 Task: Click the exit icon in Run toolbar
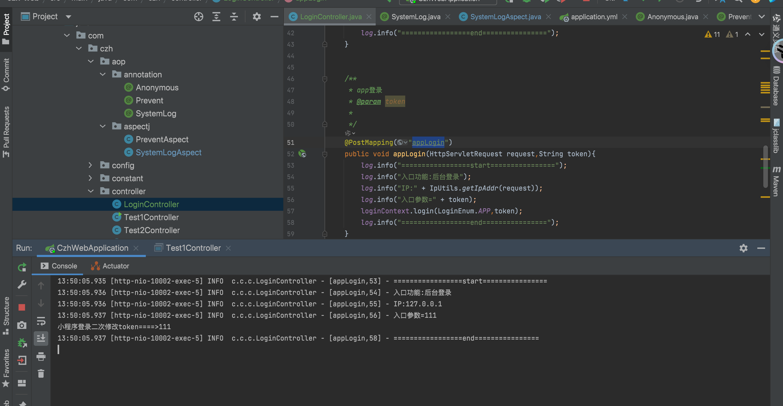pyautogui.click(x=22, y=360)
